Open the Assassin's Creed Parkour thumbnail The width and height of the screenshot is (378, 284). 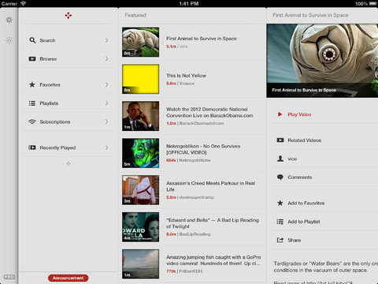[x=140, y=190]
